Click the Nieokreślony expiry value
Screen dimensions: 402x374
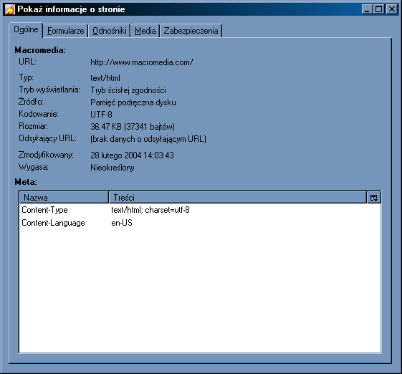(x=113, y=168)
